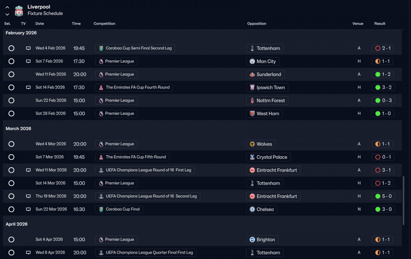View 5-0 result against Eintracht Frankfurt
Screen dimensions: 411x259
[x=383, y=196]
